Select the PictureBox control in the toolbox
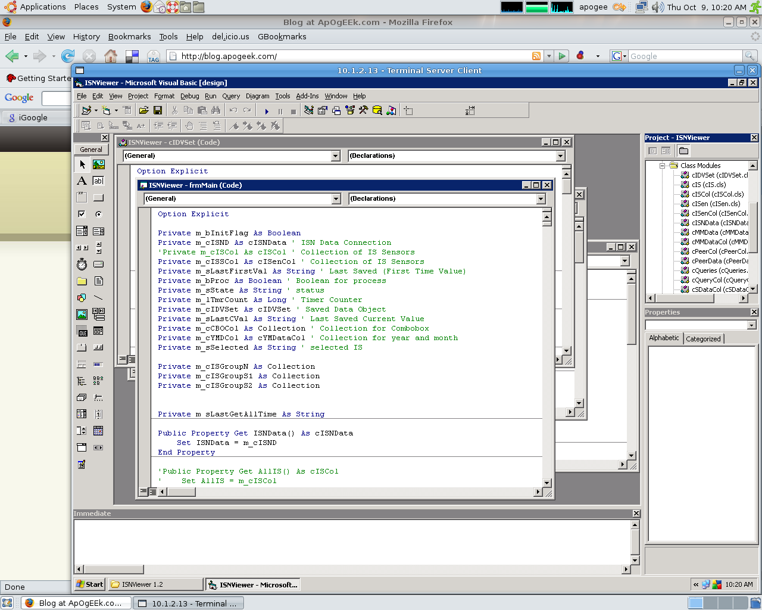Image resolution: width=762 pixels, height=610 pixels. pos(99,164)
